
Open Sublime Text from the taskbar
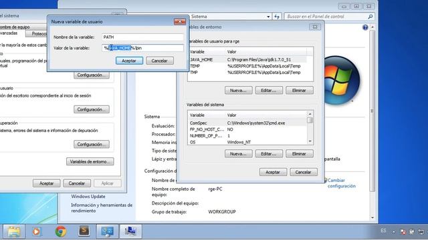84,231
